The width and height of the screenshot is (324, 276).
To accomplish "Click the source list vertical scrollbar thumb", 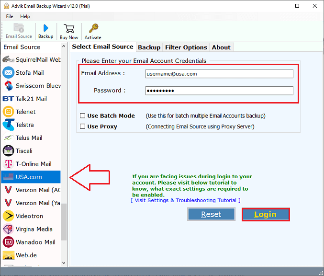I will click(x=64, y=222).
